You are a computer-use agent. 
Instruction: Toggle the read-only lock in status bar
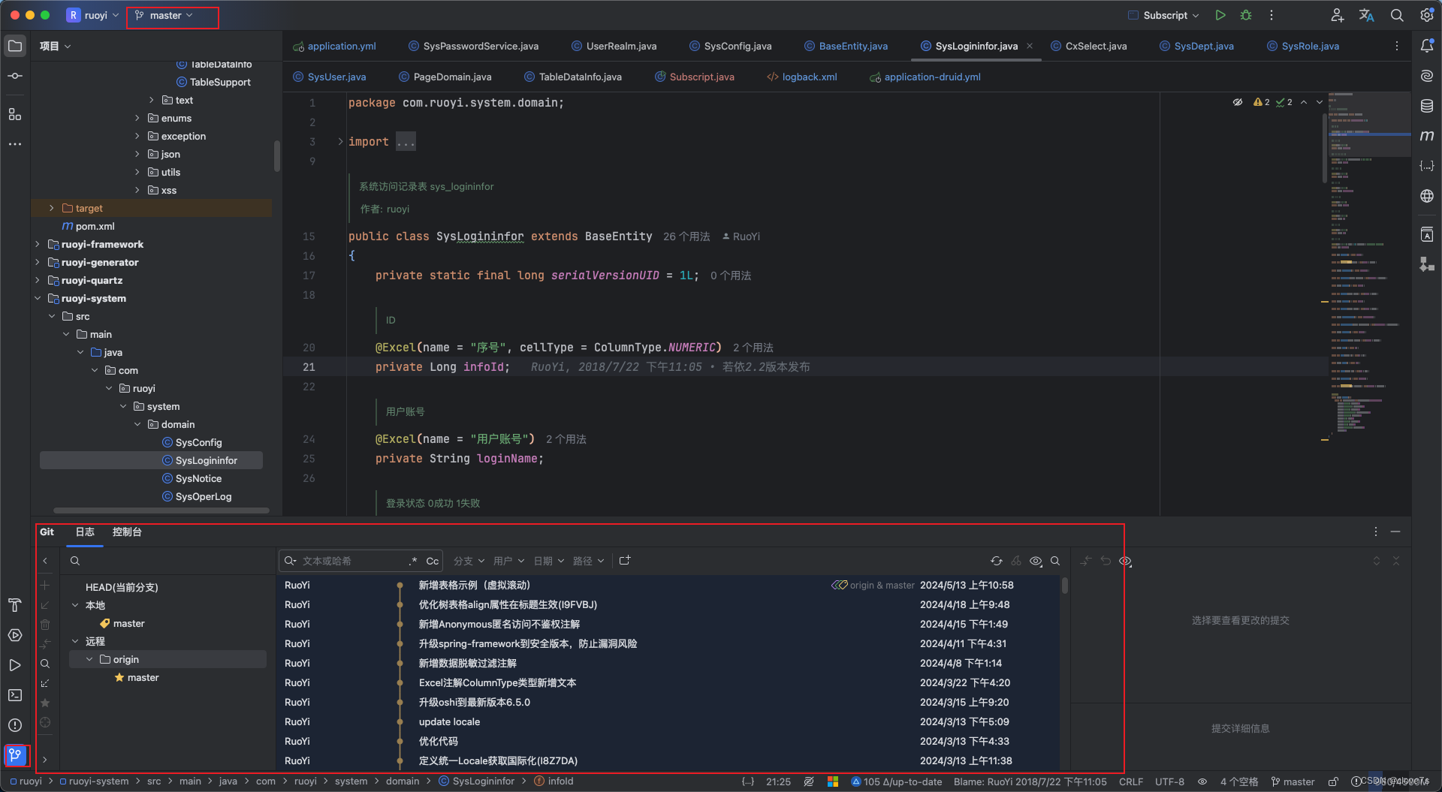1333,781
